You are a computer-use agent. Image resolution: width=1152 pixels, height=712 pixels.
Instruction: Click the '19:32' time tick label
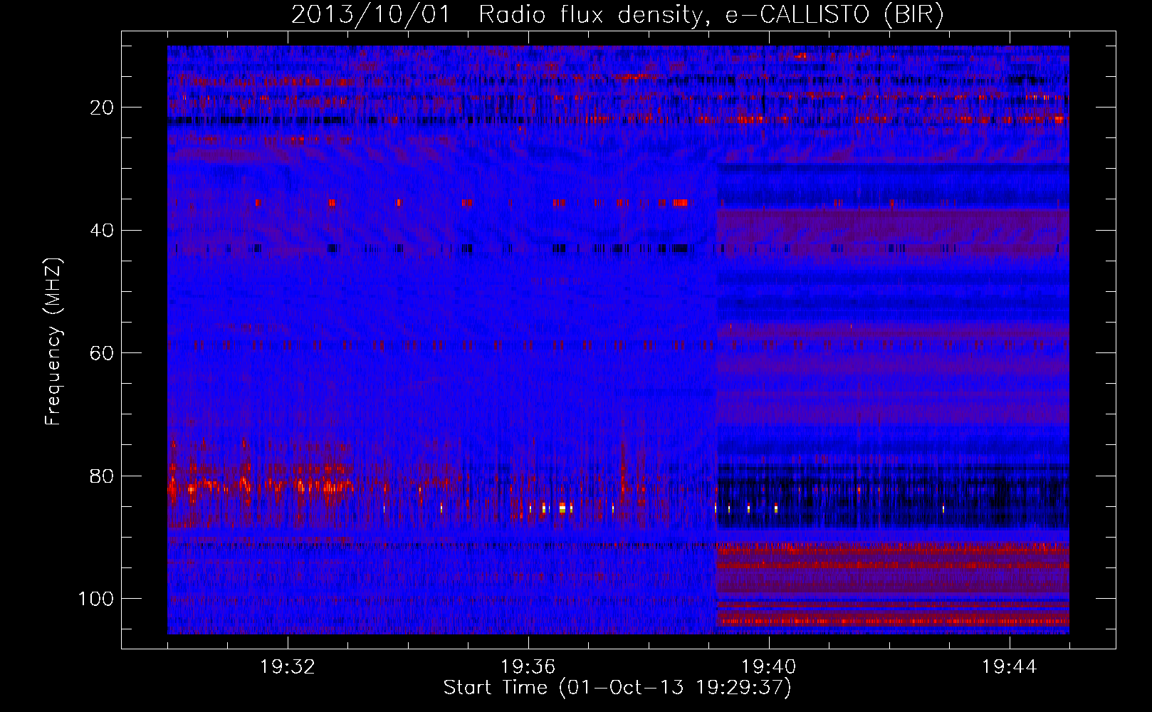pos(288,667)
